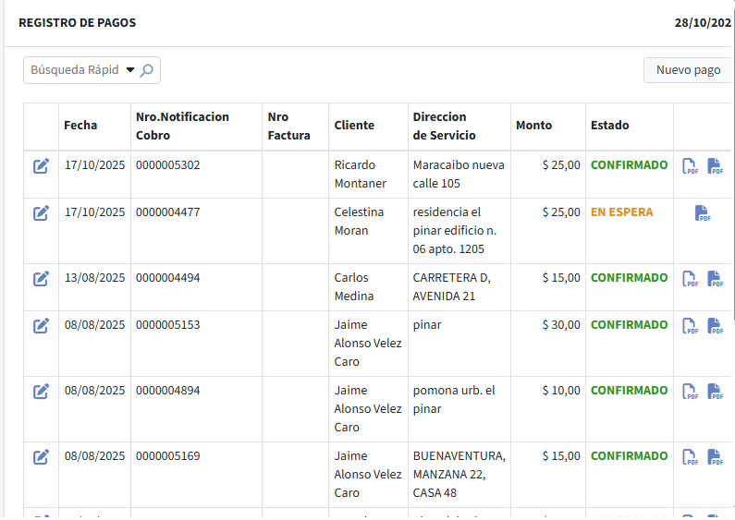Open outlined PDF for notification 0000004894
This screenshot has width=735, height=520.
click(x=690, y=392)
